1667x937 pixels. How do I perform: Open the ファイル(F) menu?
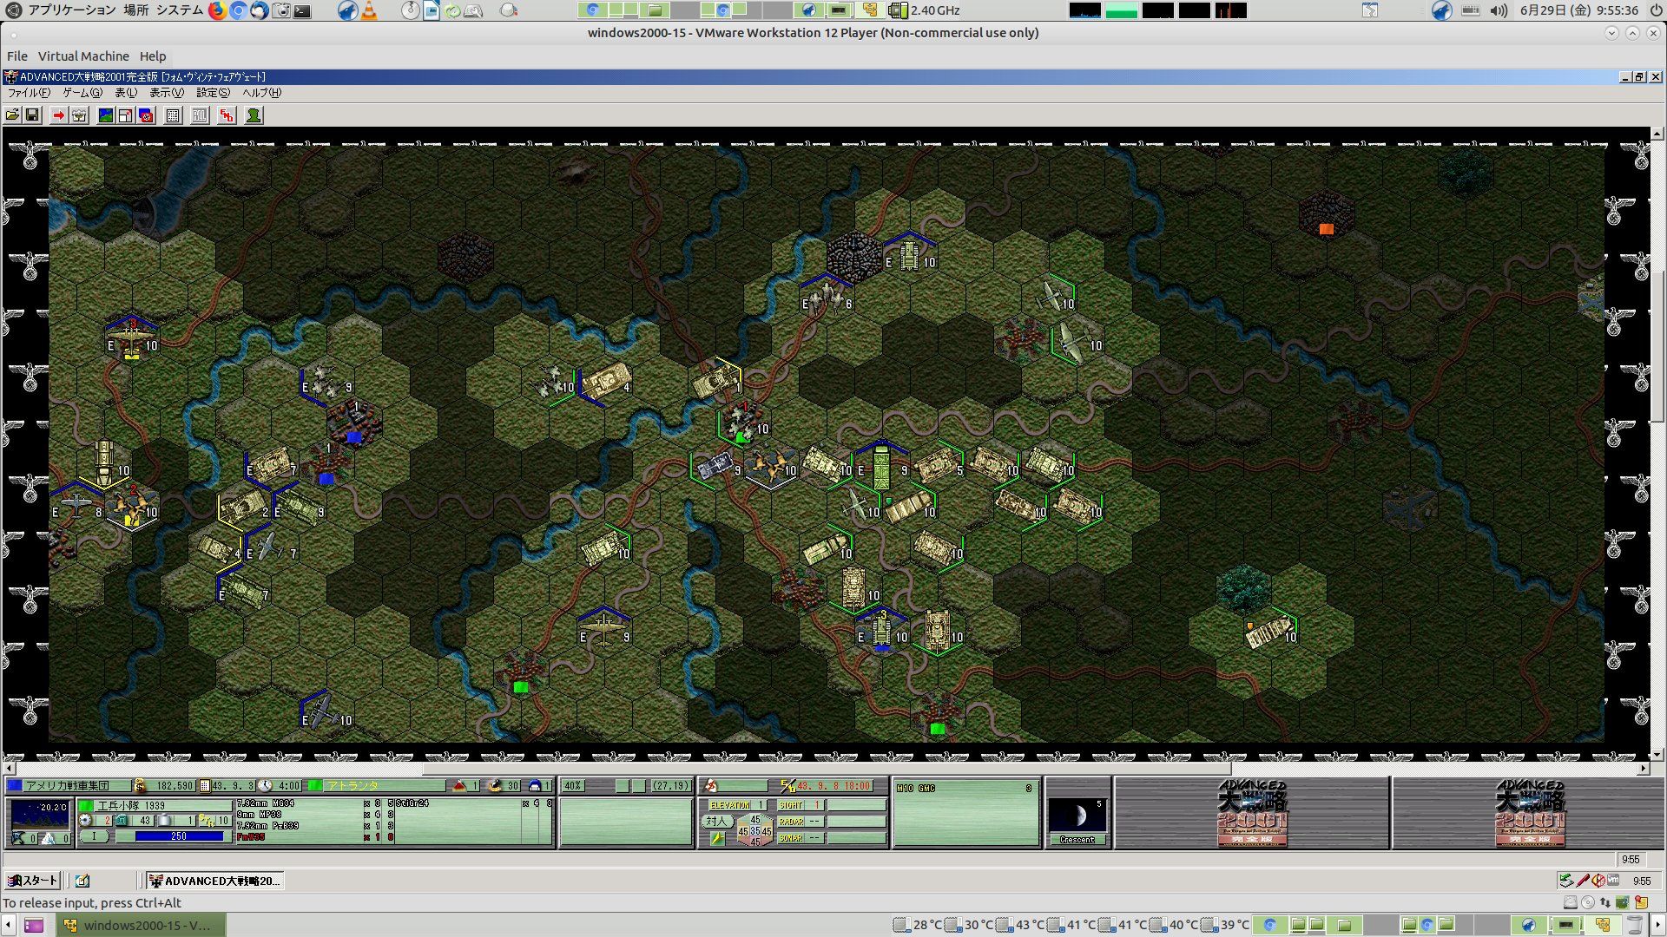click(x=29, y=93)
